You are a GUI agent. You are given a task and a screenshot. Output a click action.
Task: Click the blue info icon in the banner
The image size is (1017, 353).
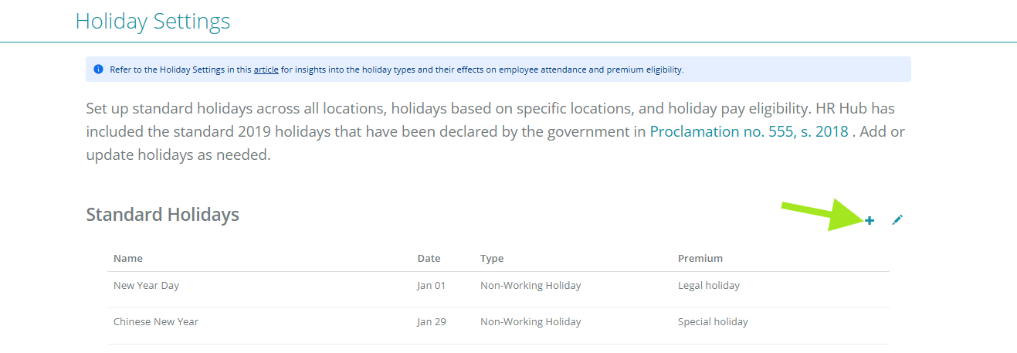coord(98,70)
